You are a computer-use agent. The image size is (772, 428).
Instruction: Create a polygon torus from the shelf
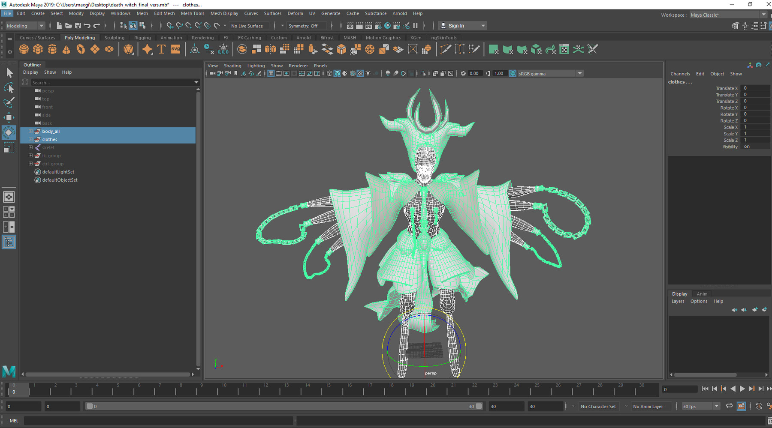(x=80, y=49)
